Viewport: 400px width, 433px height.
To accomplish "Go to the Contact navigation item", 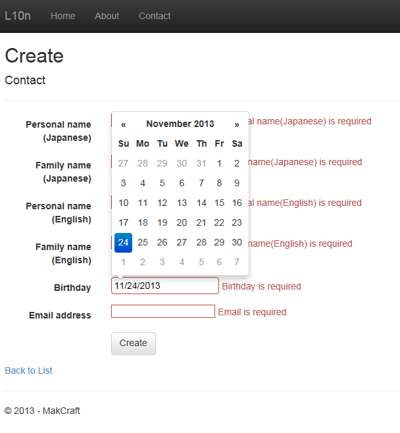I will click(x=155, y=16).
